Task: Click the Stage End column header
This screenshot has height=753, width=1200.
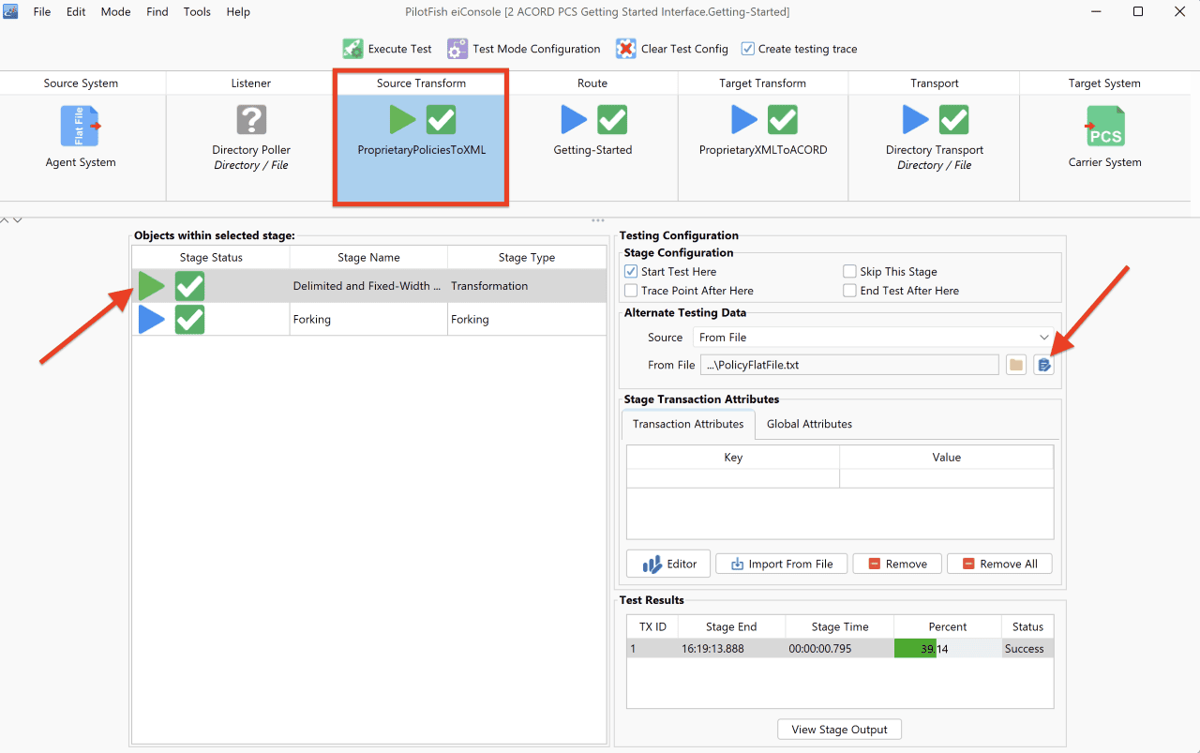Action: [731, 626]
